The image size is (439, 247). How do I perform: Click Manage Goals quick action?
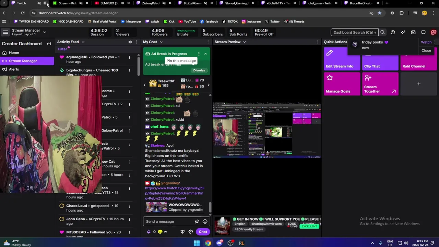342,84
